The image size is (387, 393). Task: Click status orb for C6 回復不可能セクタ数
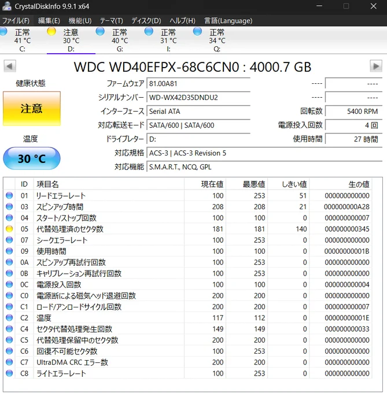[x=9, y=351]
